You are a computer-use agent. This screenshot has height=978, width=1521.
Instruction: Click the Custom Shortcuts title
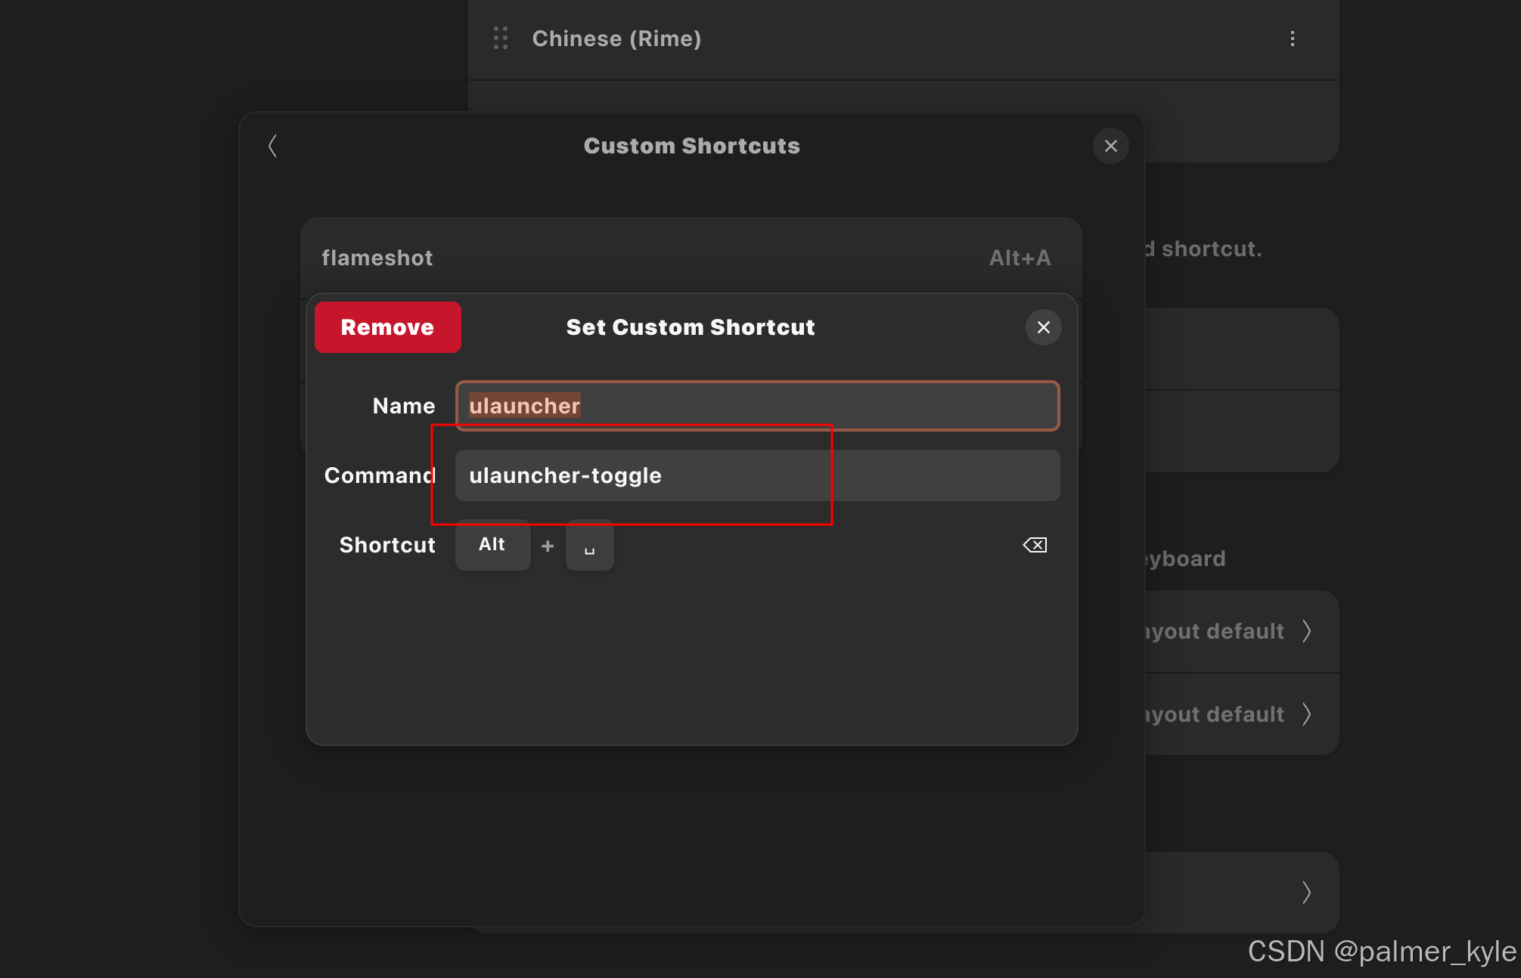691,146
